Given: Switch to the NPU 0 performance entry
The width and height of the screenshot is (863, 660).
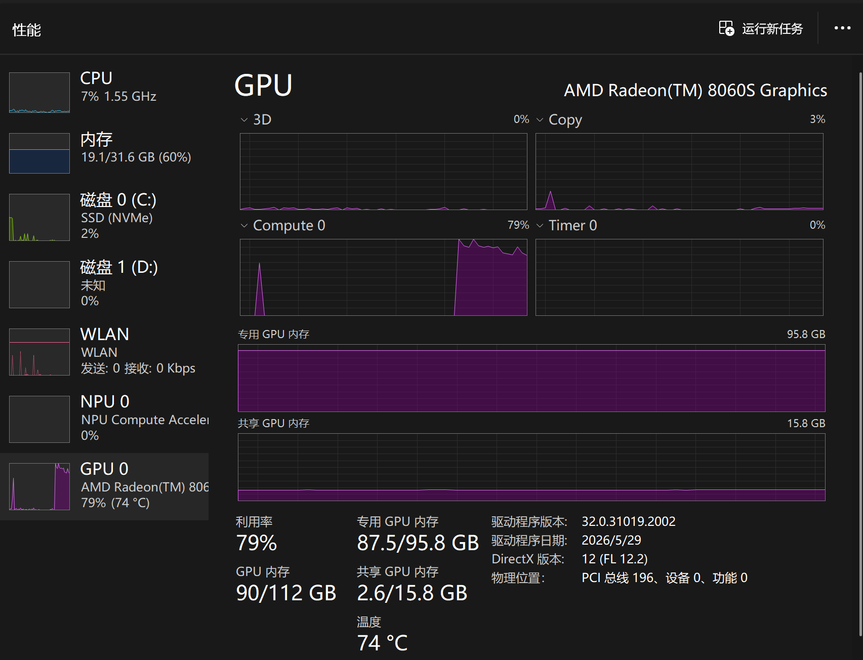Looking at the screenshot, I should (x=104, y=419).
